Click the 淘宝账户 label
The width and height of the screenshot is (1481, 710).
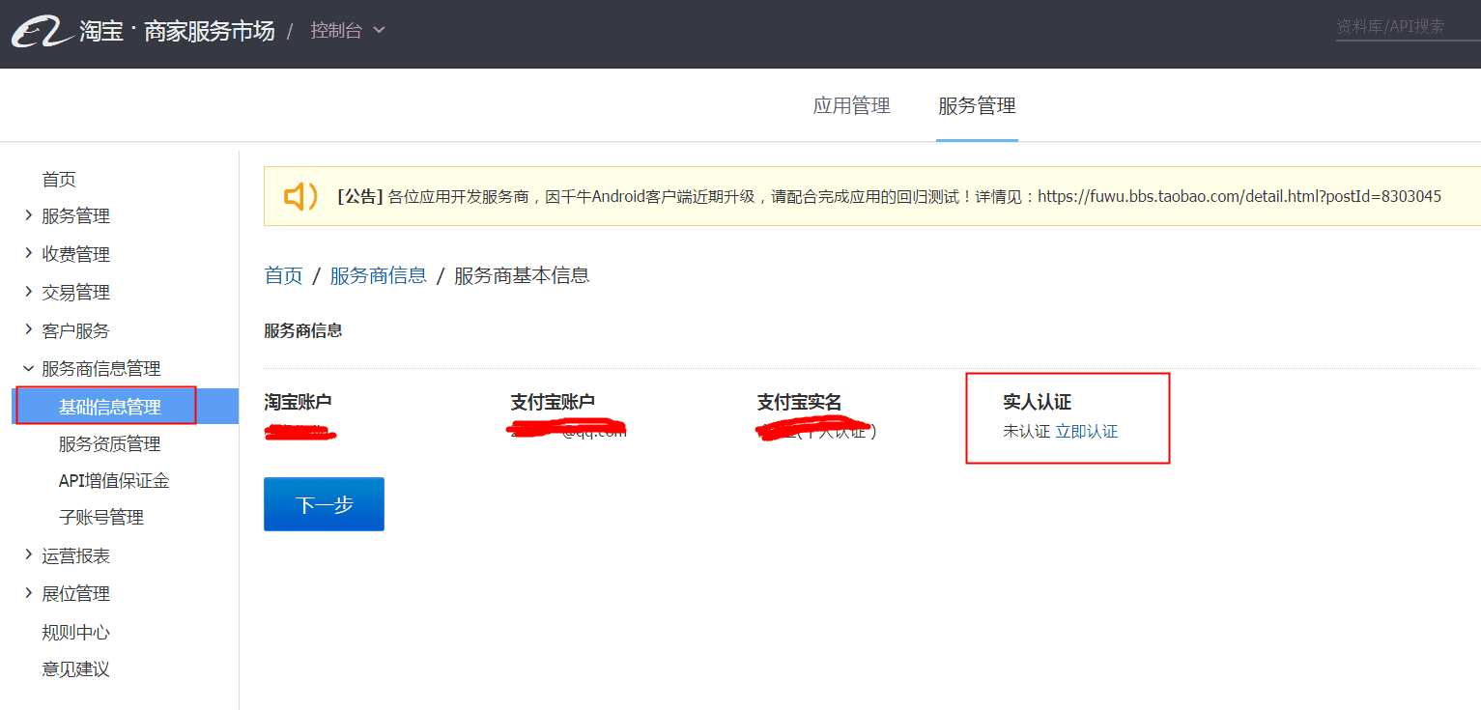click(x=298, y=402)
